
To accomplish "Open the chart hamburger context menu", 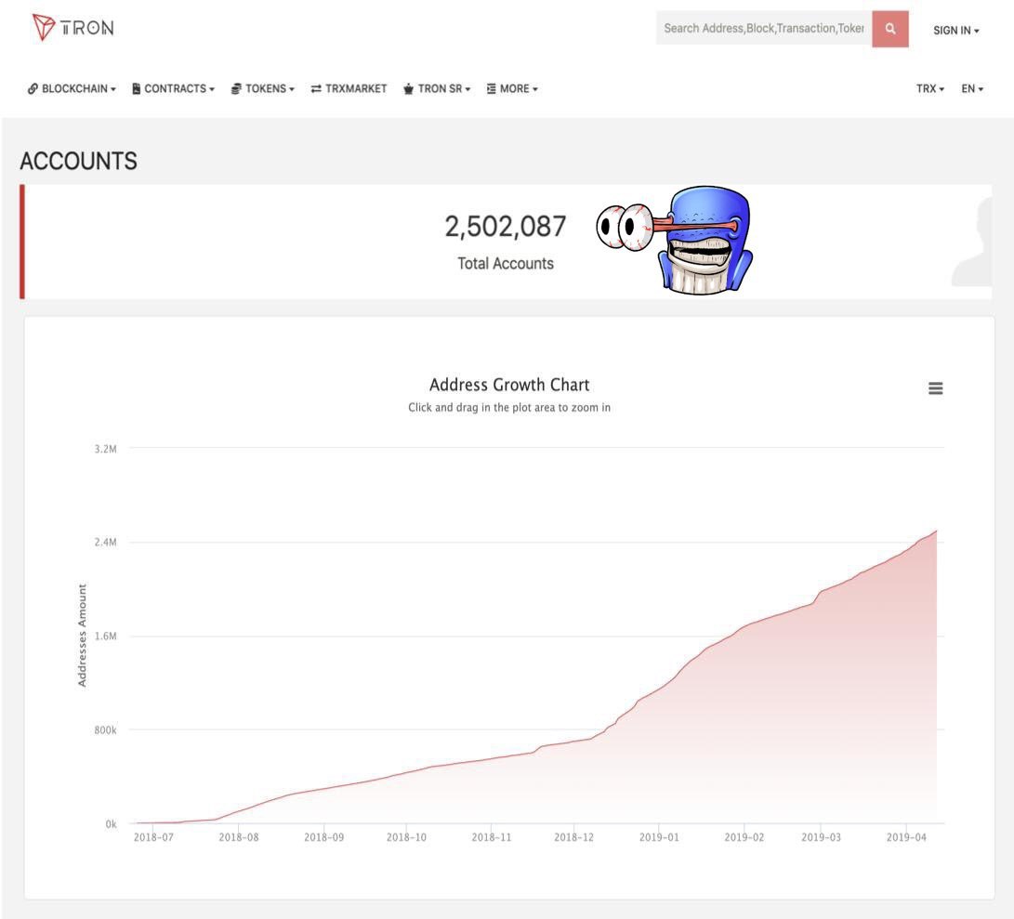I will [935, 388].
